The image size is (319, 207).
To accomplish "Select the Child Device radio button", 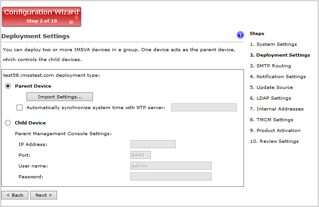I will click(8, 123).
